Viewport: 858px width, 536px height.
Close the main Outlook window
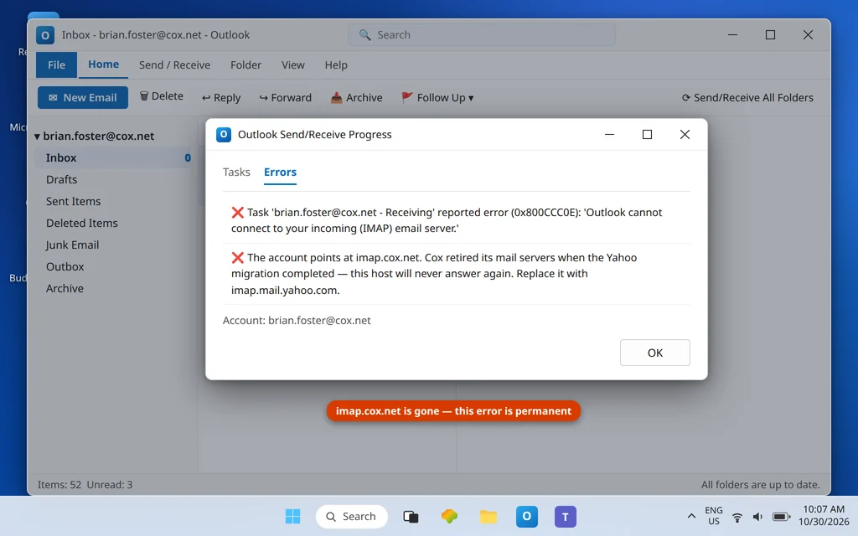[x=808, y=35]
